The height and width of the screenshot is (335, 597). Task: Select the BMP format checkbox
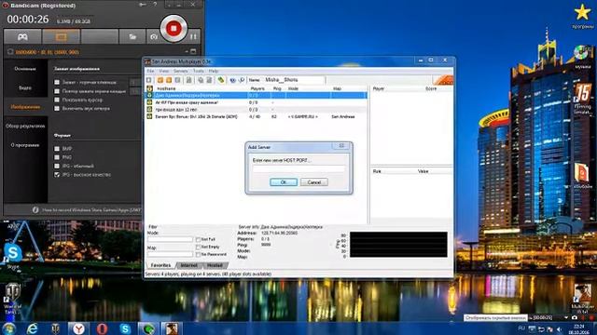[57, 149]
